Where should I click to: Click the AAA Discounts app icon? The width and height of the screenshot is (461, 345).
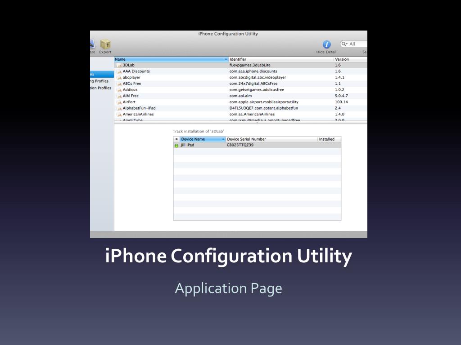coord(119,71)
